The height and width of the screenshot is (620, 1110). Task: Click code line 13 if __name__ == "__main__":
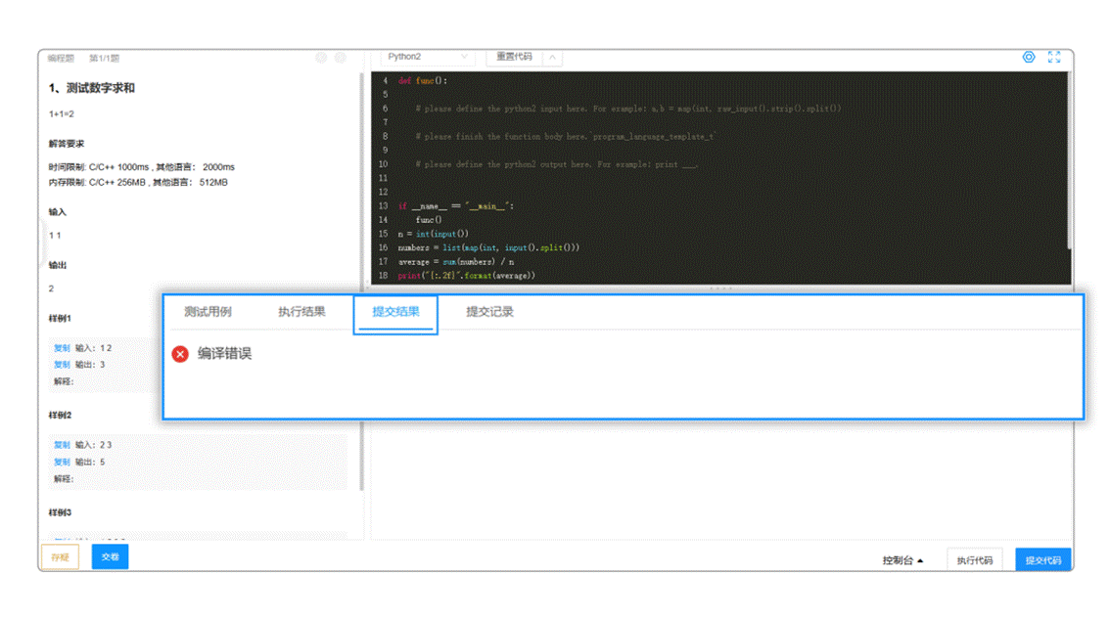pyautogui.click(x=456, y=205)
